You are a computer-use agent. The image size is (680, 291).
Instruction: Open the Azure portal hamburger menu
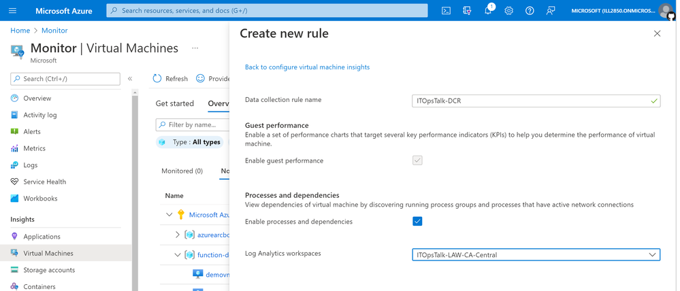pyautogui.click(x=12, y=11)
